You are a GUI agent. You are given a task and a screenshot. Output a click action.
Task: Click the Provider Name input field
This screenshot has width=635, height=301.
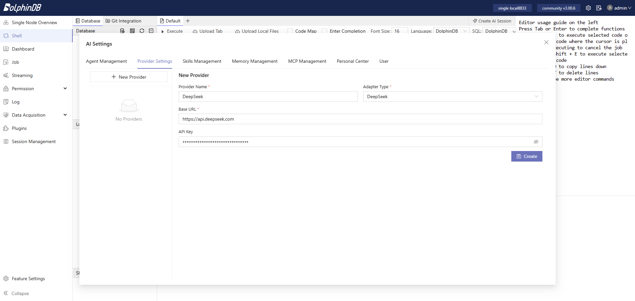pyautogui.click(x=268, y=96)
